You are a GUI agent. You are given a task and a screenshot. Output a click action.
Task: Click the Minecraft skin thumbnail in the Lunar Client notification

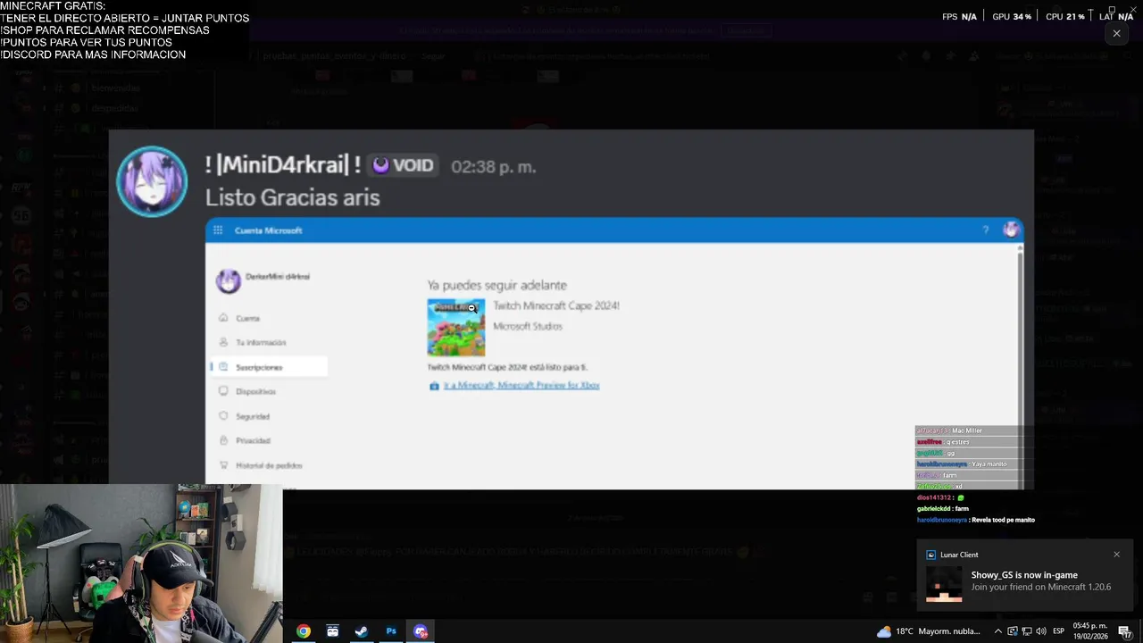(944, 584)
